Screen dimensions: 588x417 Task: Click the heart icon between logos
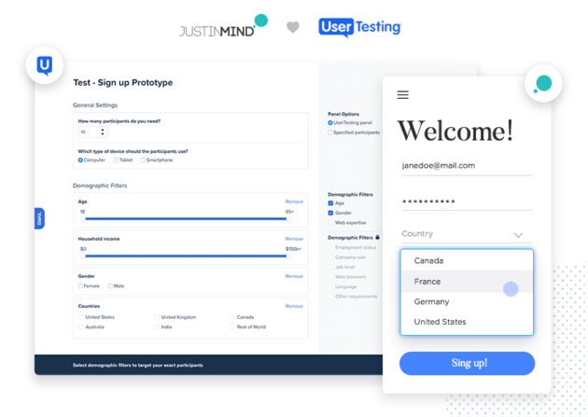pyautogui.click(x=293, y=27)
